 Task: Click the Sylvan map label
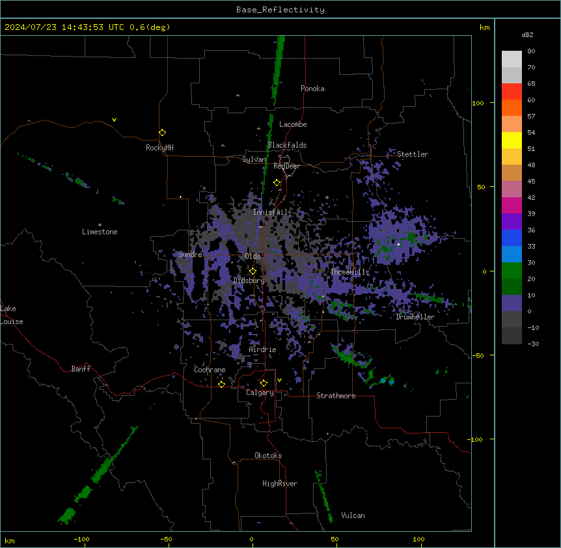(x=254, y=159)
